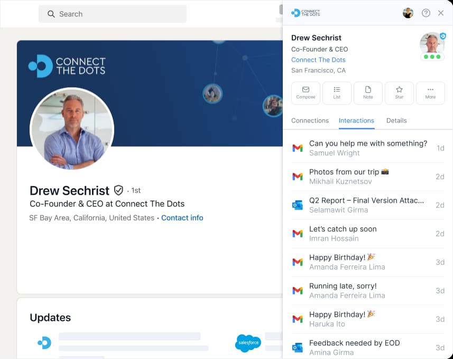The image size is (453, 359).
Task: Select the Interactions tab
Action: pos(356,121)
